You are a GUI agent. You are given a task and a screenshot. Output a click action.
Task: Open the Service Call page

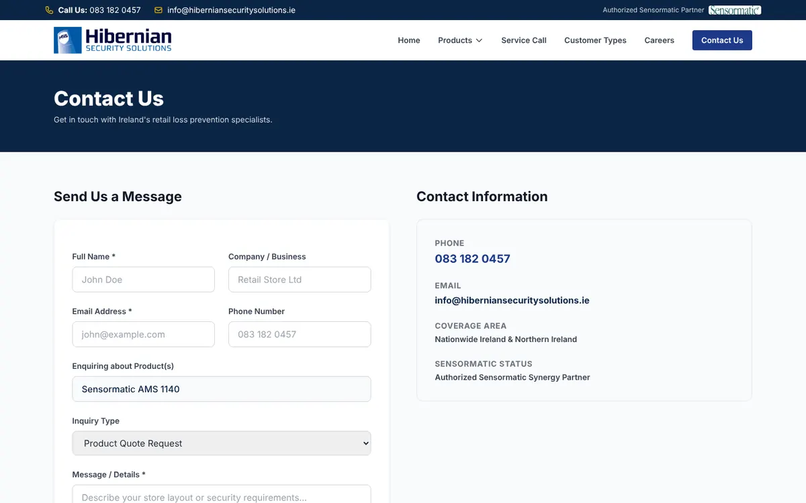(524, 40)
